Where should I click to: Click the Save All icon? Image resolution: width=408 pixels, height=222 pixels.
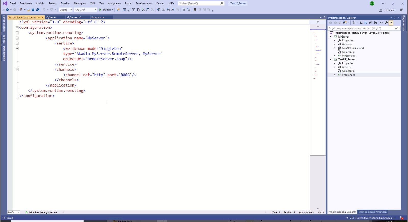(38, 10)
